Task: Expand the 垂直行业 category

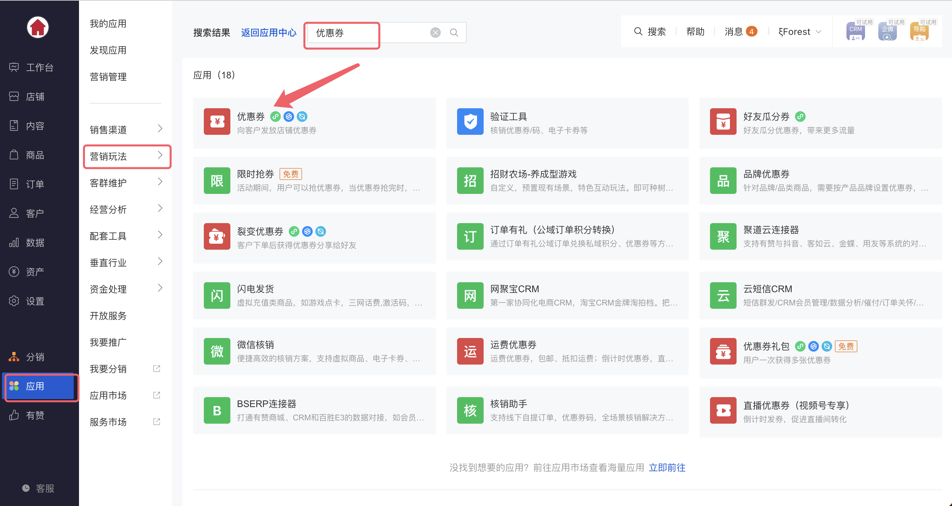Action: point(126,262)
